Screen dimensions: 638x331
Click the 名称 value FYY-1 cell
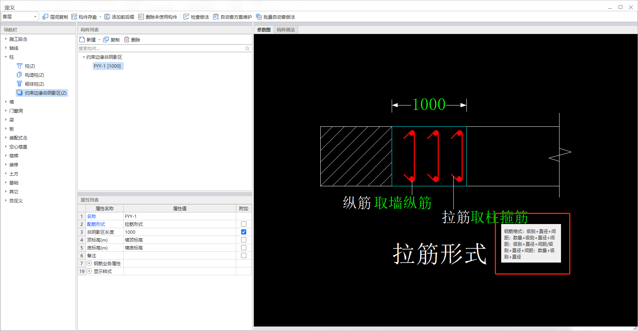180,216
